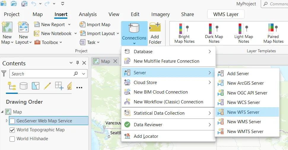
Task: Open the Project tab
Action: pos(12,14)
